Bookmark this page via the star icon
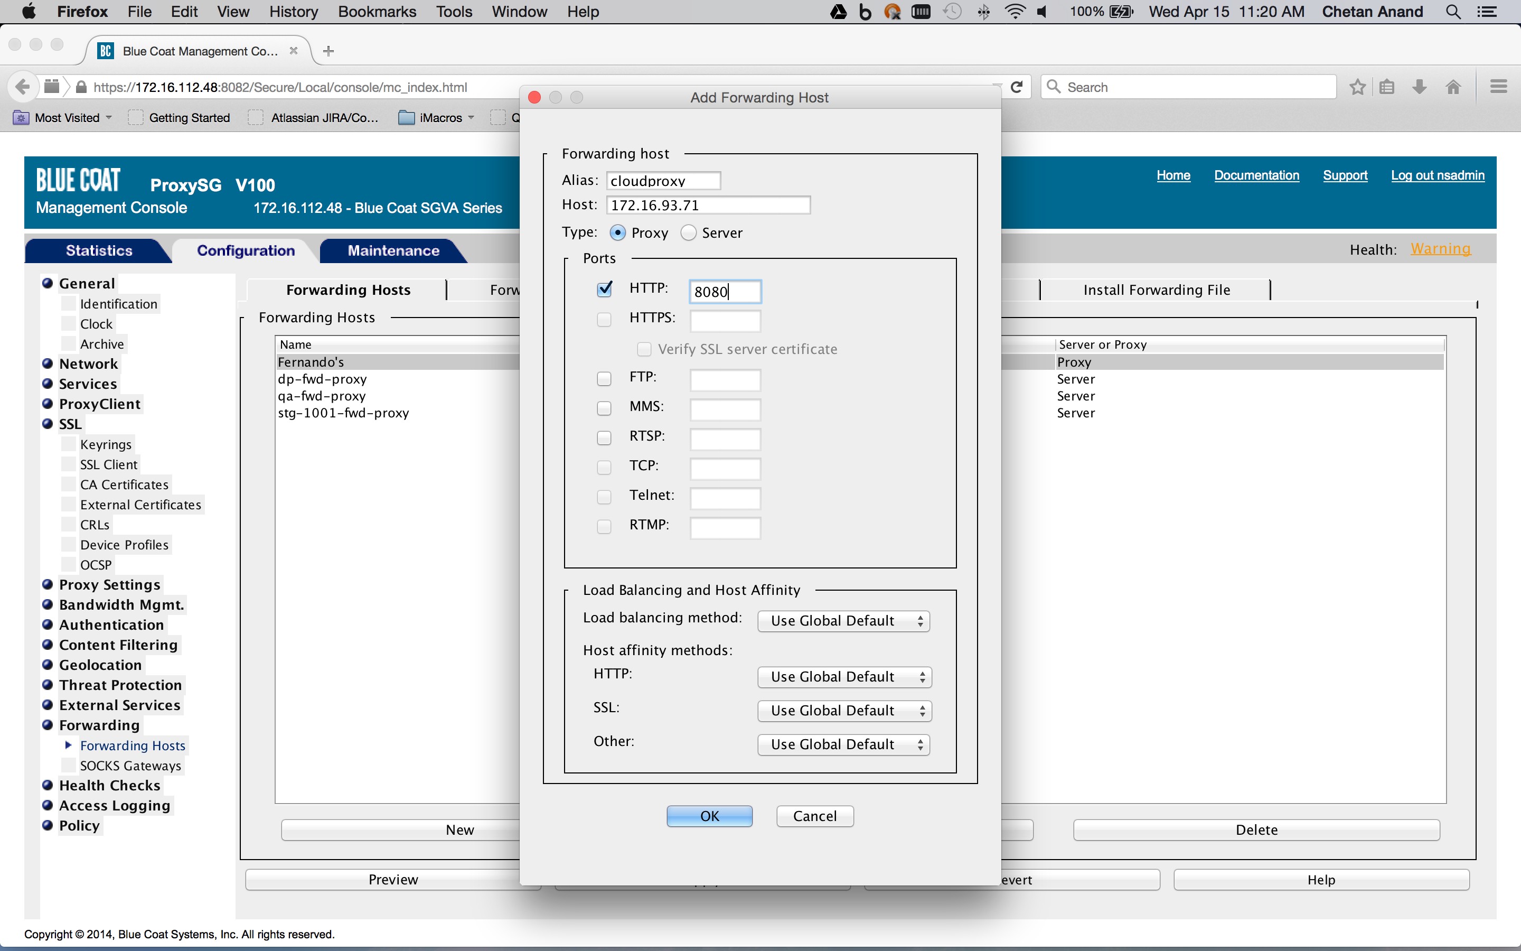Image resolution: width=1521 pixels, height=951 pixels. 1357,87
